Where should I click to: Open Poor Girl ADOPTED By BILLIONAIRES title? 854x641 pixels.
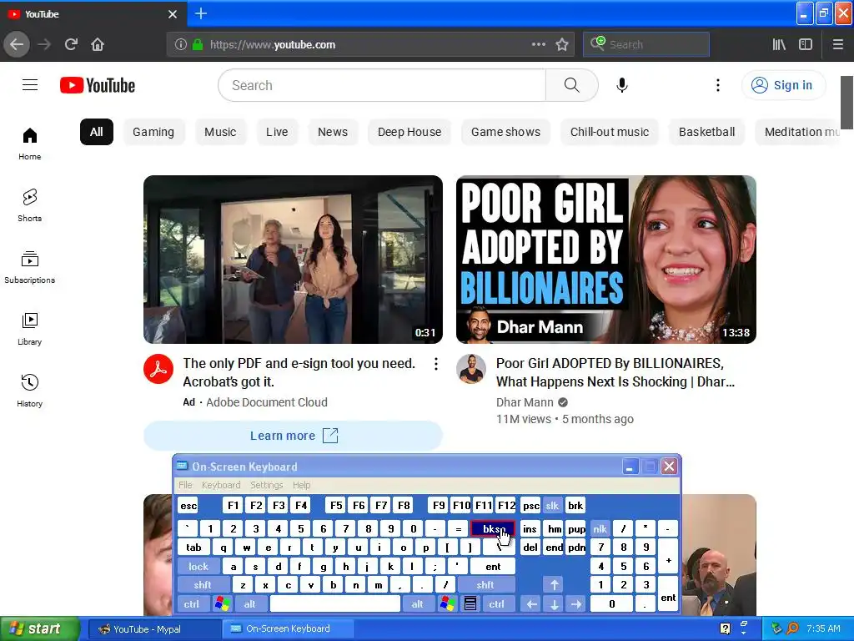tap(615, 373)
